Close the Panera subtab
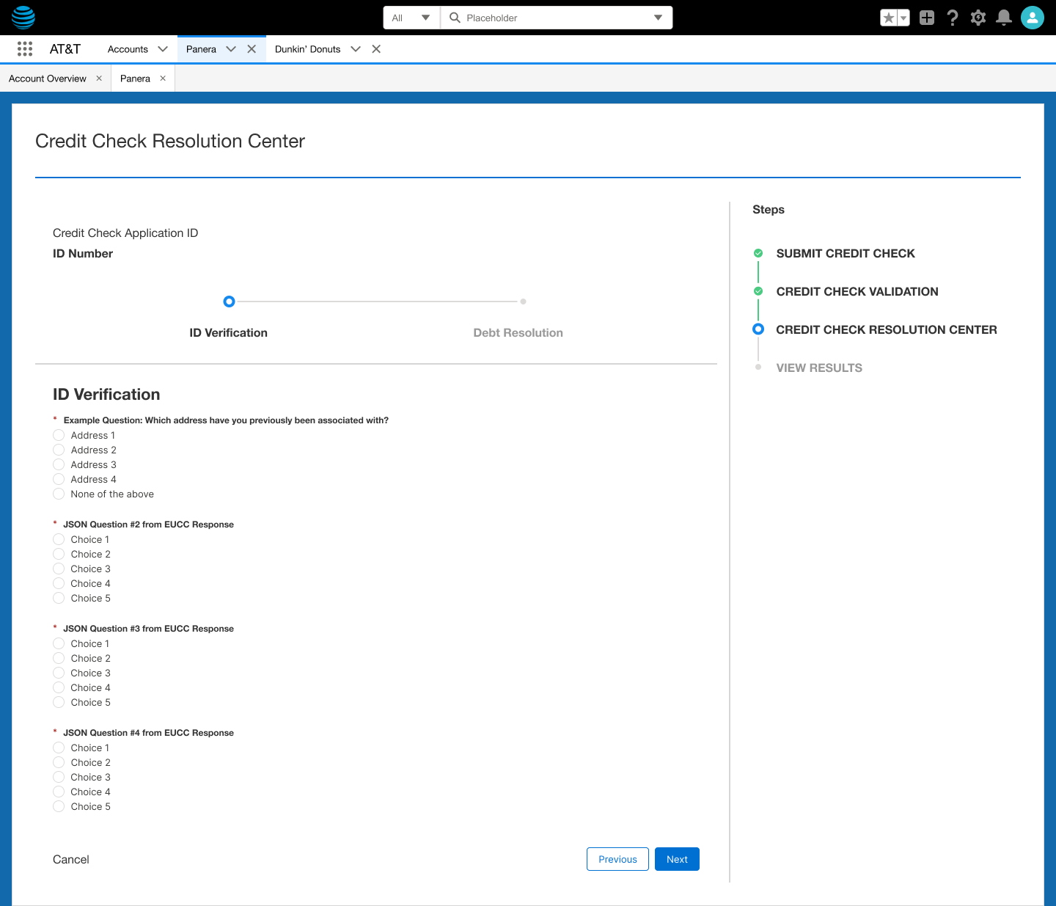Screen dimensions: 1056x906 click(x=163, y=78)
